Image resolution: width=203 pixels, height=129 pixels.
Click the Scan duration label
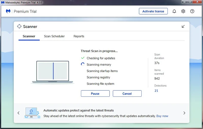click(159, 56)
